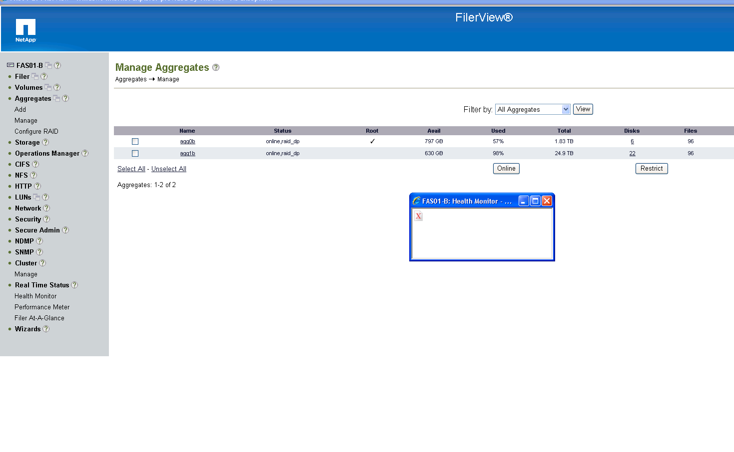Click help icon beside LUNs
Image resolution: width=734 pixels, height=452 pixels.
pyautogui.click(x=45, y=197)
